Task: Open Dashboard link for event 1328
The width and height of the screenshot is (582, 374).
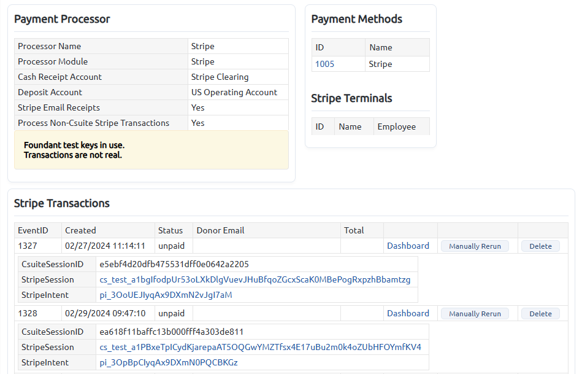Action: (408, 313)
